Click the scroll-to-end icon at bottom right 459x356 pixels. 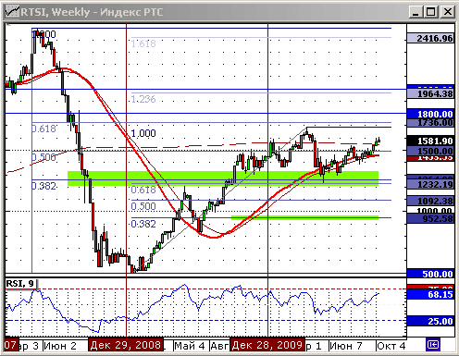click(433, 344)
